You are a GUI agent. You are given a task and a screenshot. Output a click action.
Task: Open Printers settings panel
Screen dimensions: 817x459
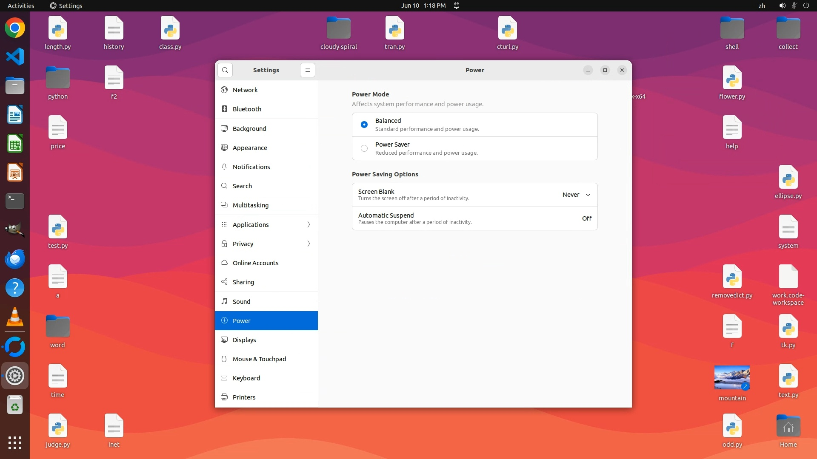click(x=244, y=397)
